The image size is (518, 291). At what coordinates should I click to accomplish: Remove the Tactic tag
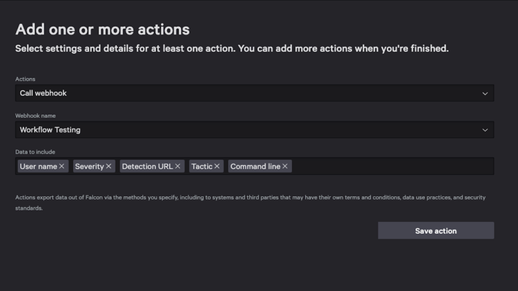pos(217,166)
